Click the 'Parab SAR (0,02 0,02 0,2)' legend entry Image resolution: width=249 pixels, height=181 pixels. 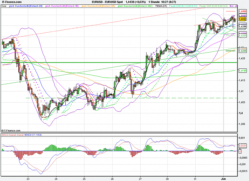point(214,6)
